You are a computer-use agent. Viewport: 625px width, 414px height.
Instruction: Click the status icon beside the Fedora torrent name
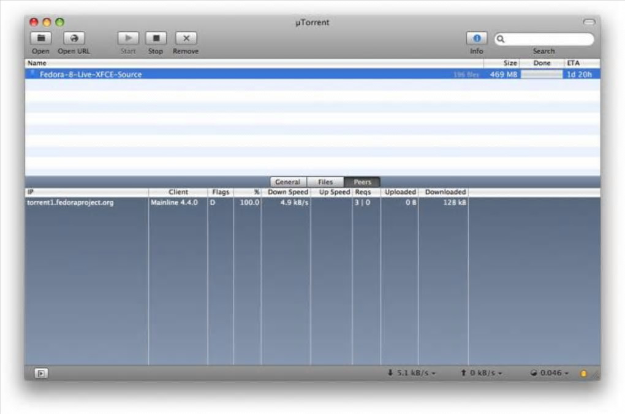click(x=32, y=73)
